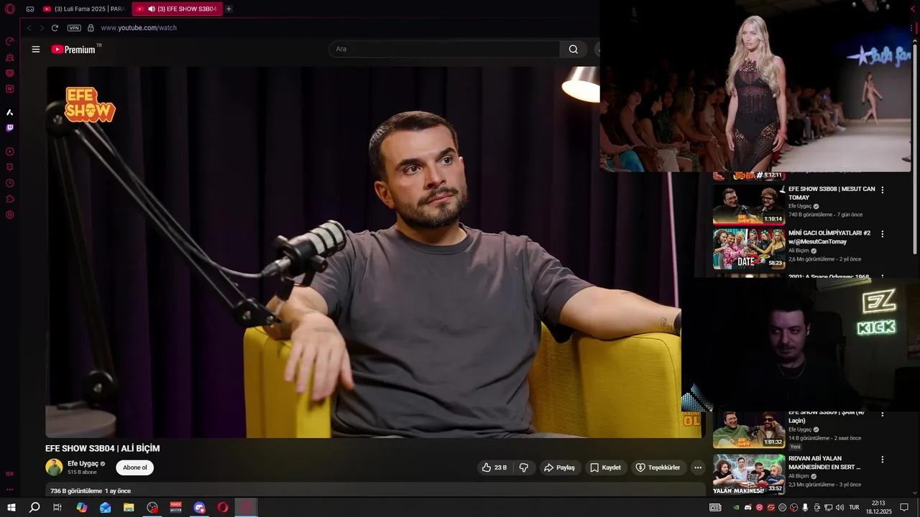Open the Windows Start menu
920x517 pixels.
11,508
